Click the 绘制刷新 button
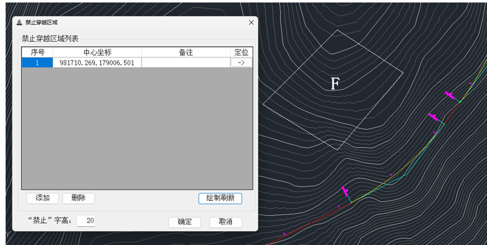 point(220,198)
